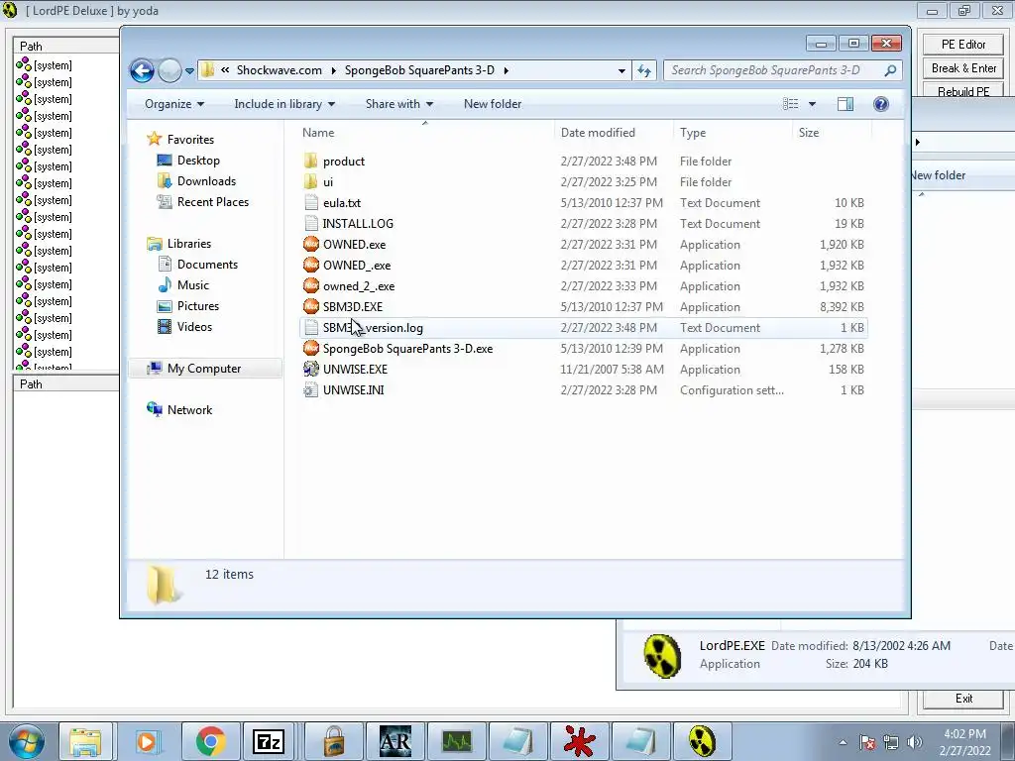Open the red splat application in taskbar
Viewport: 1015px width, 761px height.
[x=579, y=741]
